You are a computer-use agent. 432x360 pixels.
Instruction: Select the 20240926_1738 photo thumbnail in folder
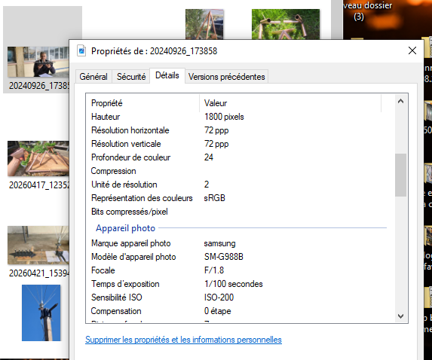pos(38,62)
